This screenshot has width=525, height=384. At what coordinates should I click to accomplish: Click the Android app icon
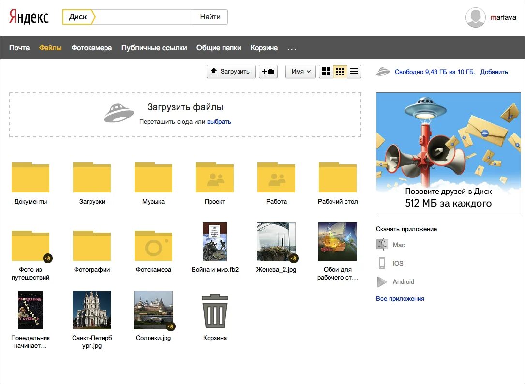point(382,281)
